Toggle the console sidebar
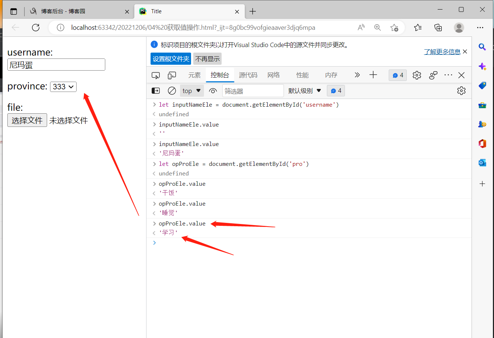 156,90
